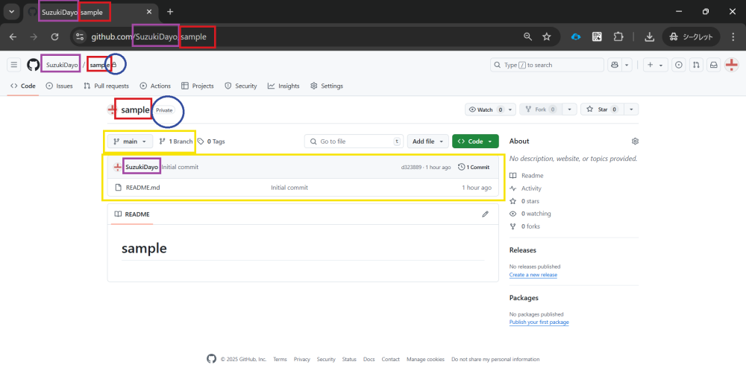Open the Activity link in About
The height and width of the screenshot is (391, 746).
tap(525, 188)
